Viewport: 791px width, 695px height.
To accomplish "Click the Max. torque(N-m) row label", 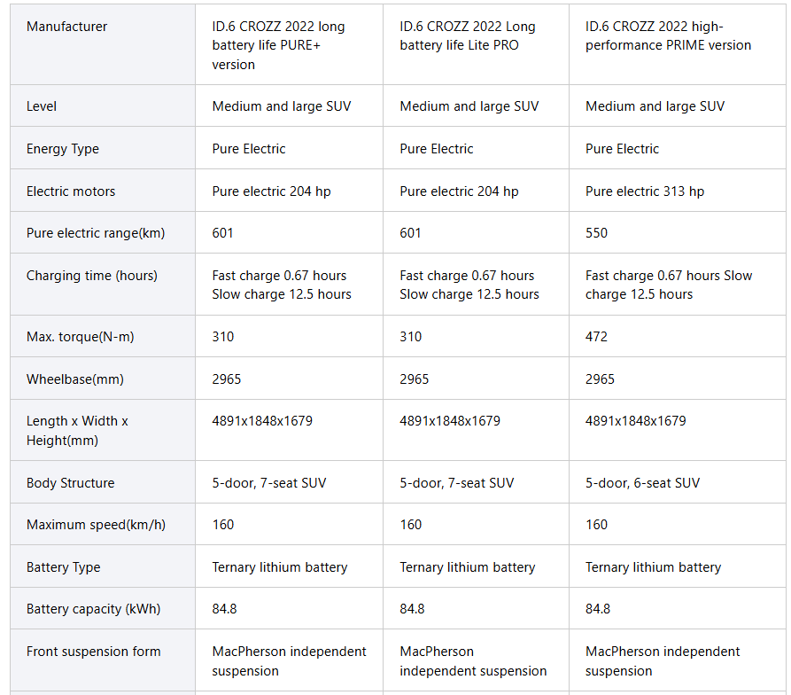I will point(81,337).
